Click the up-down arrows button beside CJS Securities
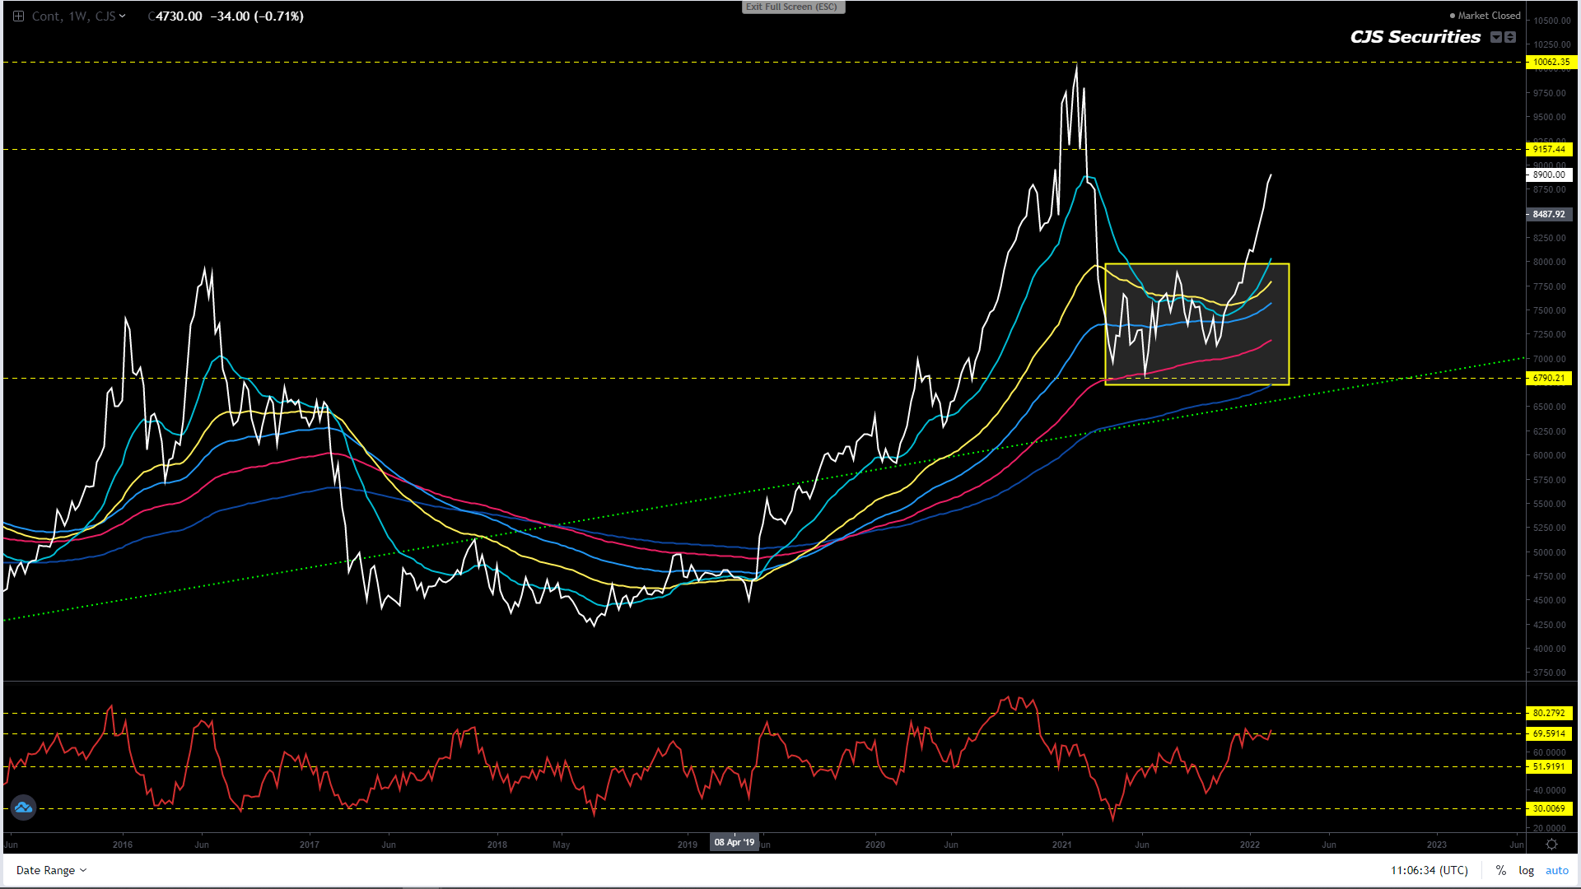1581x889 pixels. tap(1510, 37)
